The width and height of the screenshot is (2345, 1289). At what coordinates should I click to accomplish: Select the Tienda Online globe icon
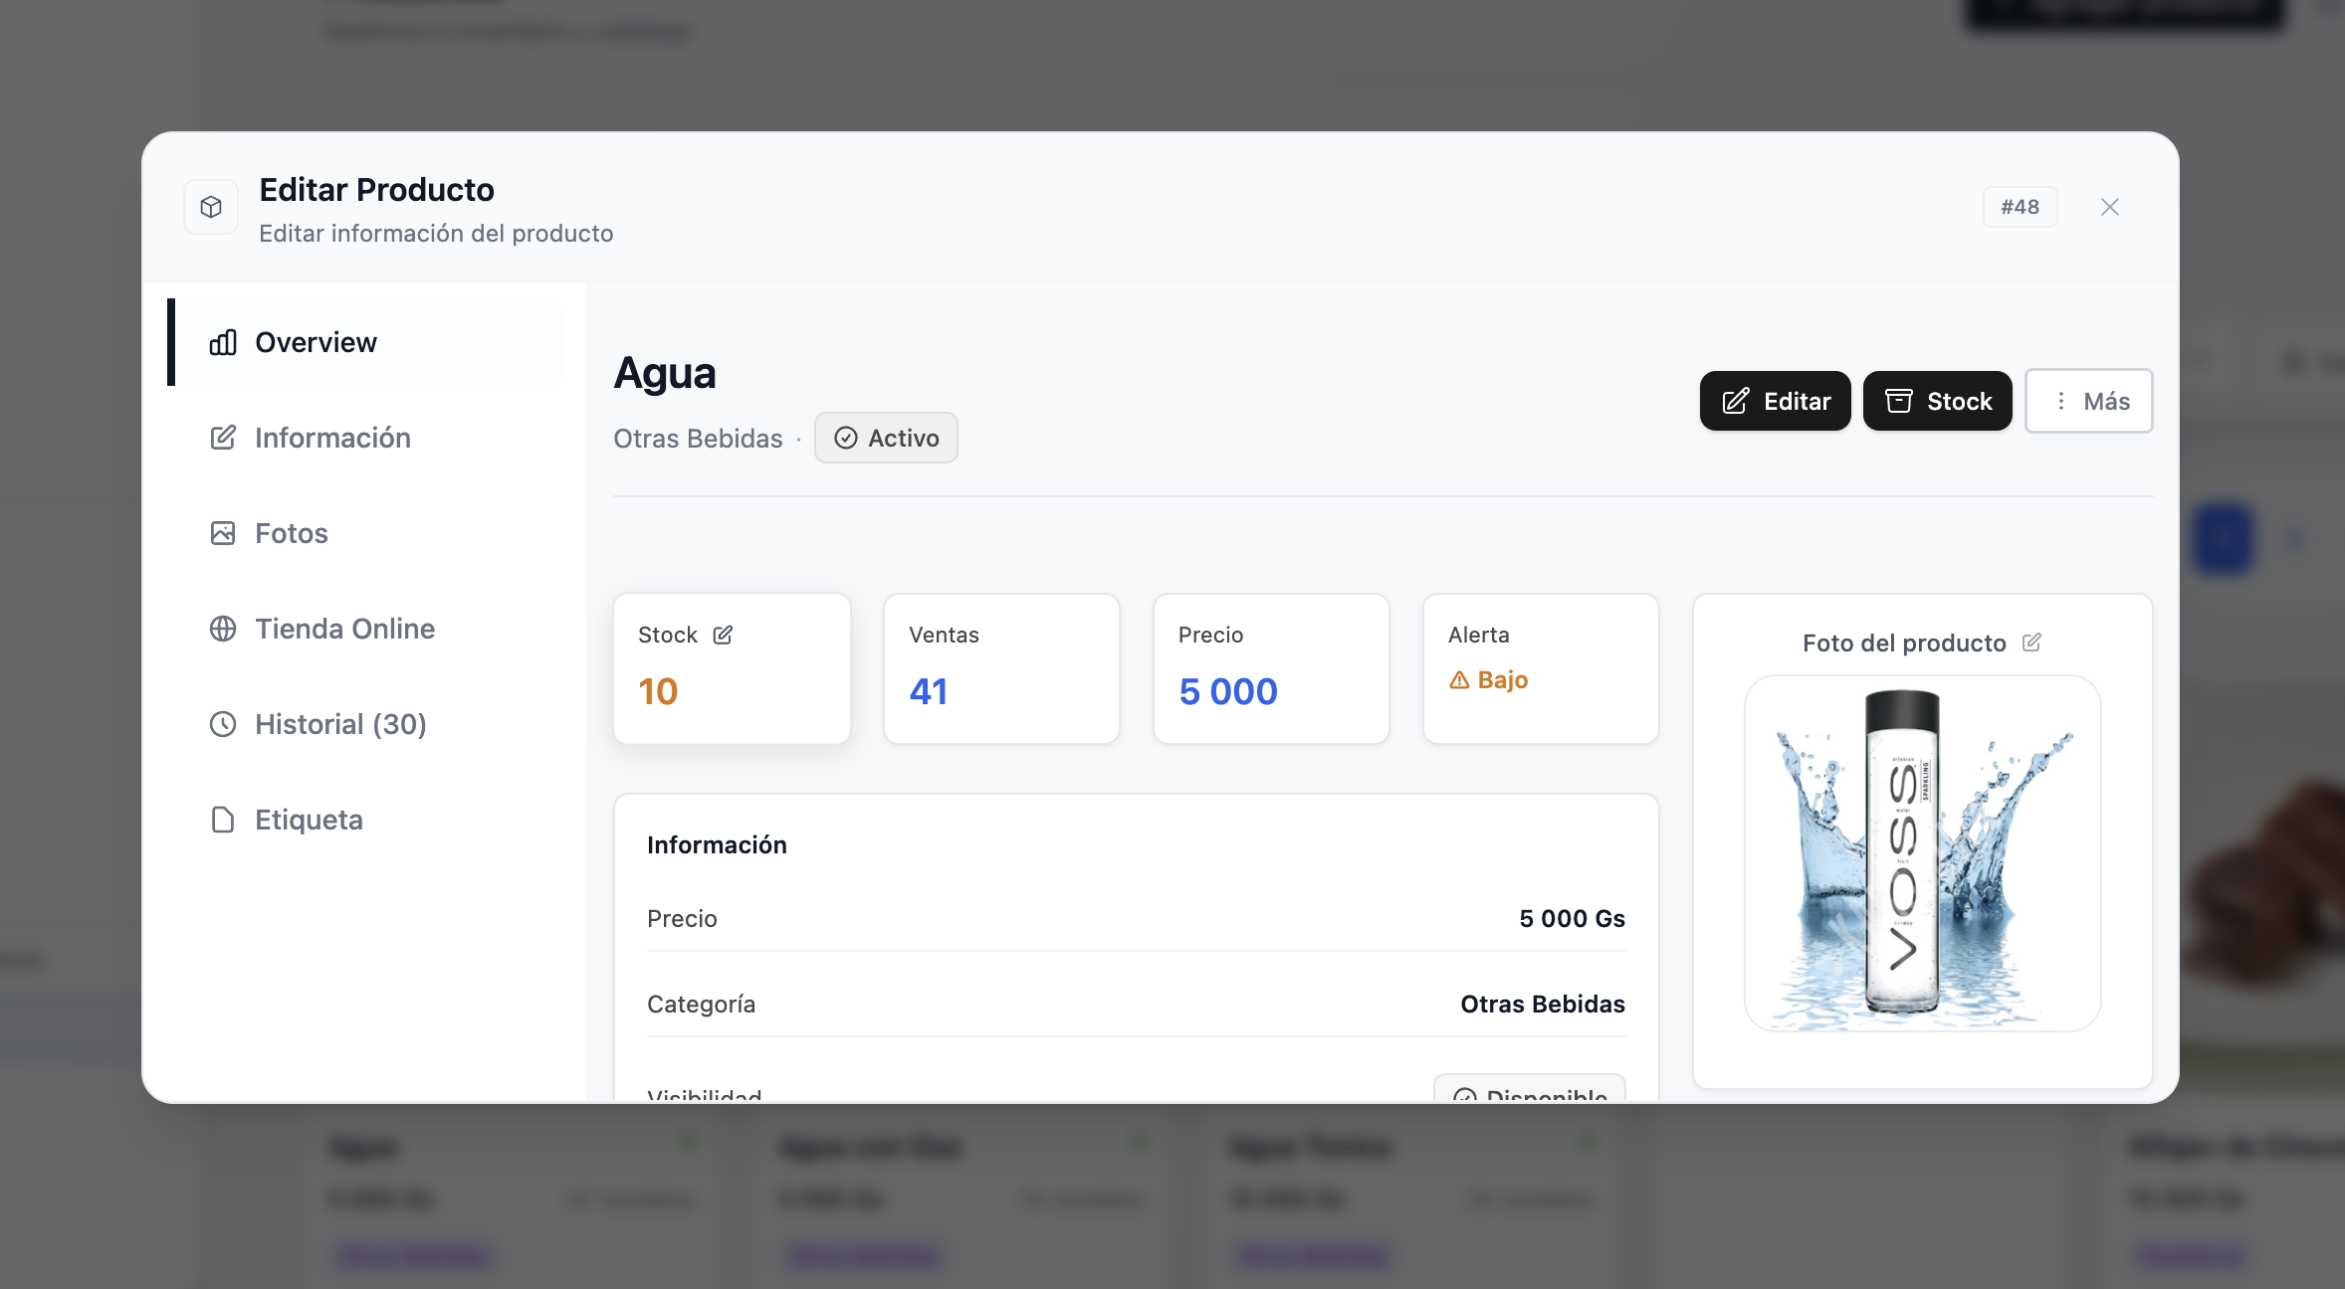223,629
